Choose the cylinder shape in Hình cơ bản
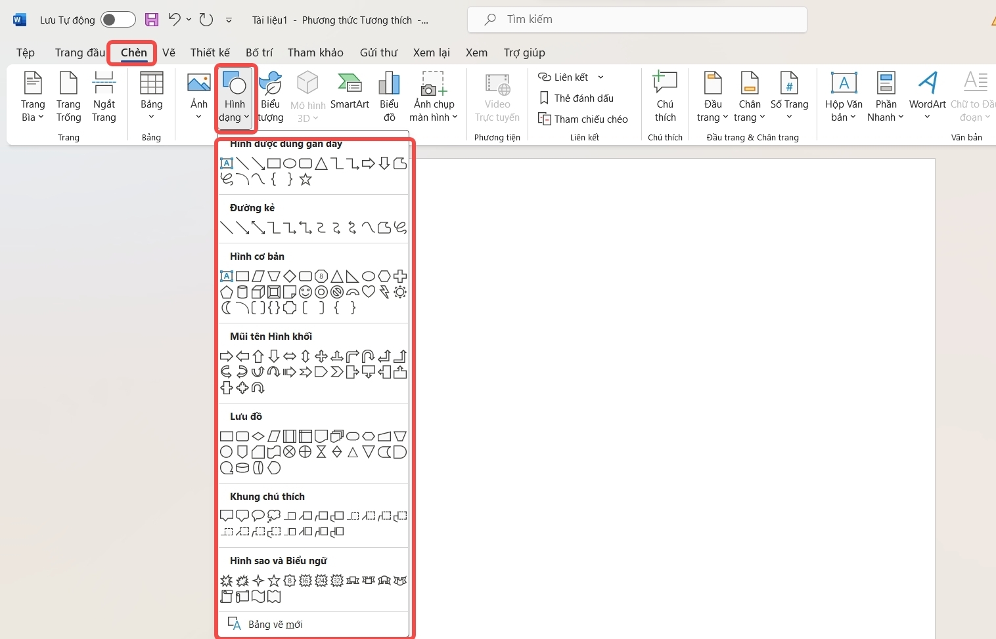The image size is (996, 639). click(x=242, y=292)
